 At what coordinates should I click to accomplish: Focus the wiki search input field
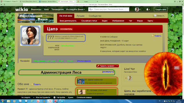point(109,9)
